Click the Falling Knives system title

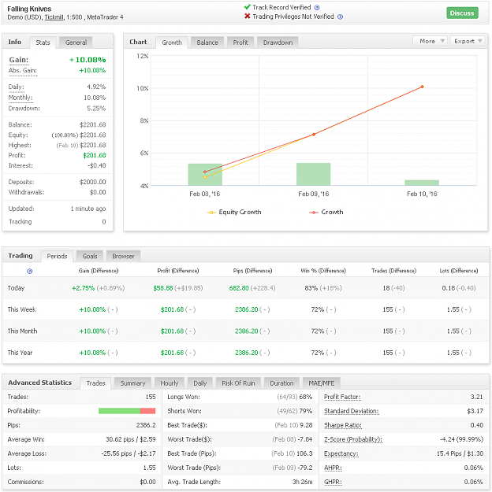(x=29, y=9)
